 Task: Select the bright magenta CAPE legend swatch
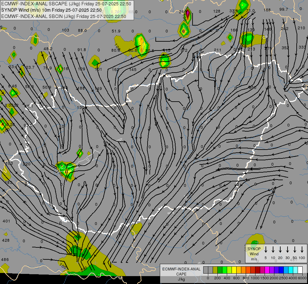(x=267, y=270)
